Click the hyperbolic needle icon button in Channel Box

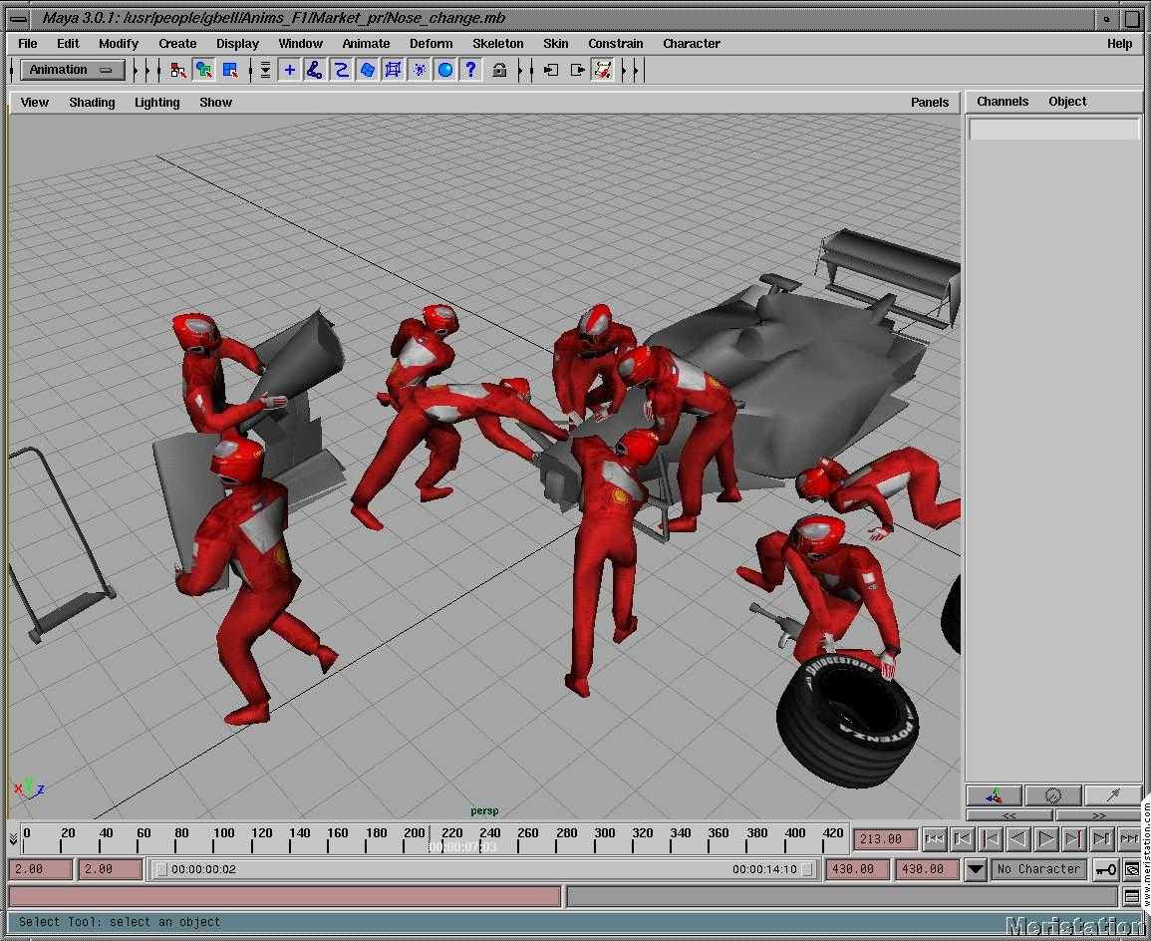click(1112, 794)
